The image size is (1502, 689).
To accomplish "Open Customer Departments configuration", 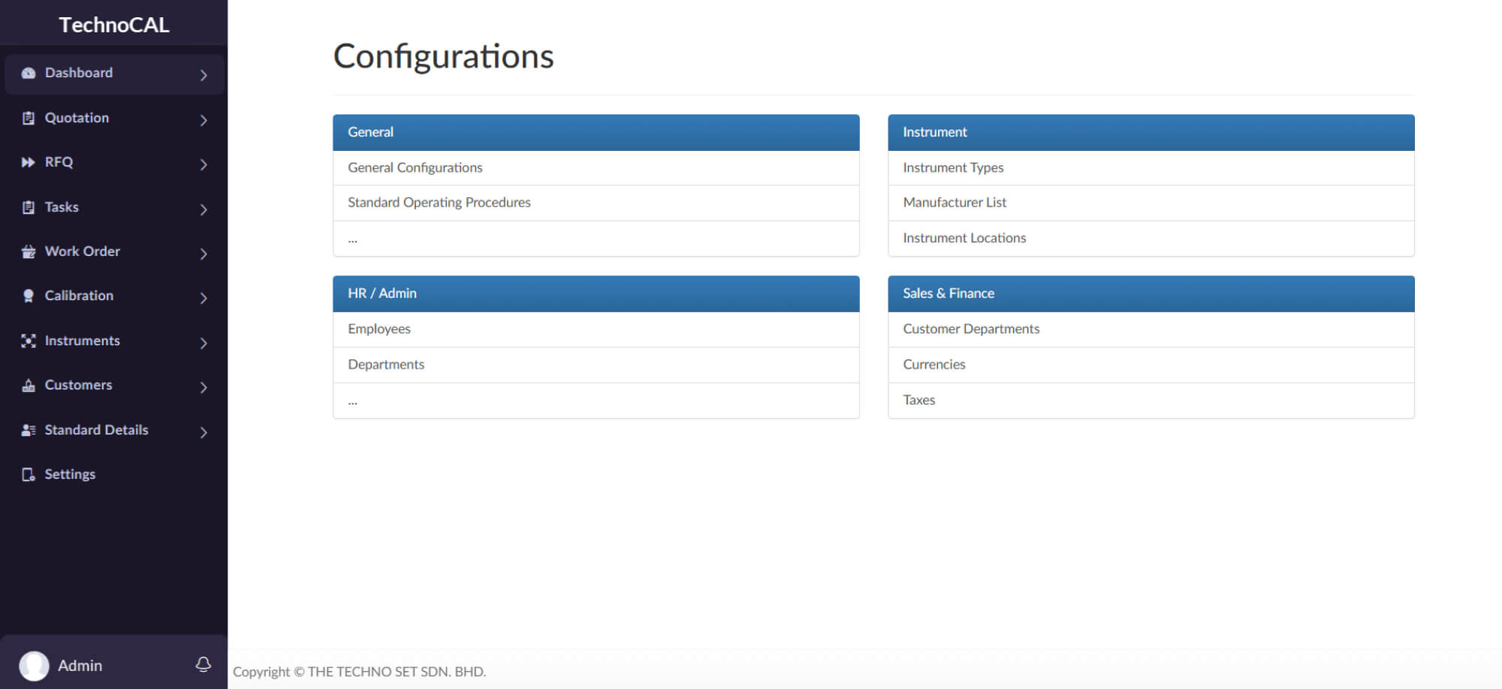I will point(971,329).
